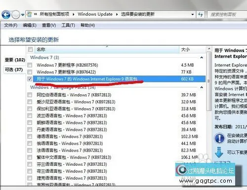This screenshot has height=190, width=247.
Task: Click the 102.3 MB size value
Action: pos(189,136)
